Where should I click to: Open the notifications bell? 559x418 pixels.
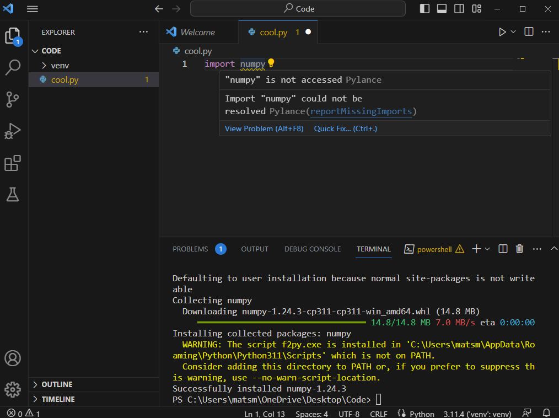click(x=546, y=412)
